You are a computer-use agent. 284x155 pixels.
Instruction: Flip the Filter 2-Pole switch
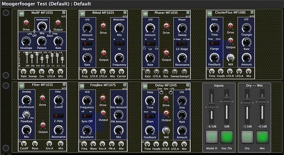(x=58, y=116)
